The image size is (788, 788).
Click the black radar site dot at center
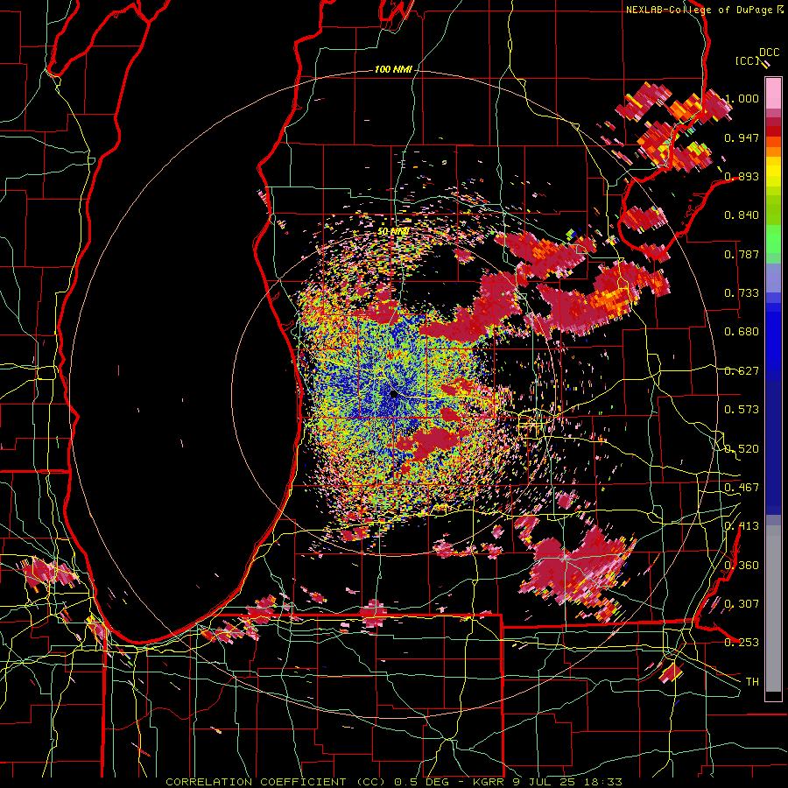pos(393,395)
